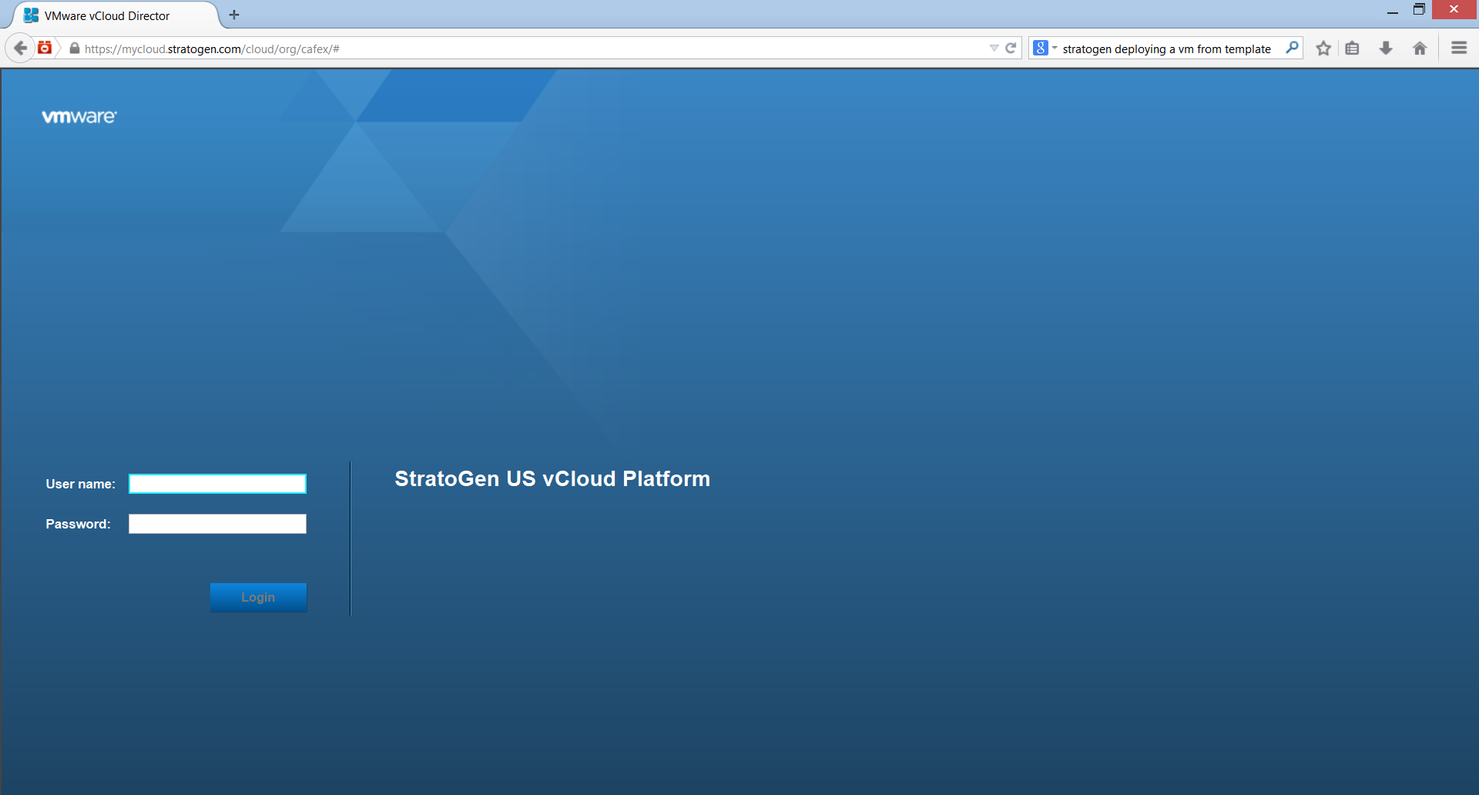Focus the Password input field
Image resolution: width=1479 pixels, height=795 pixels.
coord(217,524)
